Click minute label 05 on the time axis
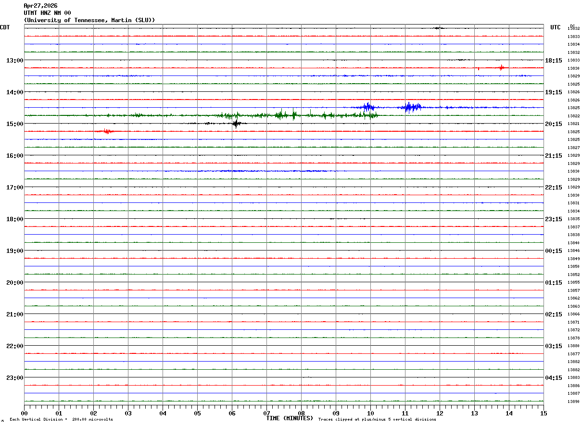 [x=197, y=413]
